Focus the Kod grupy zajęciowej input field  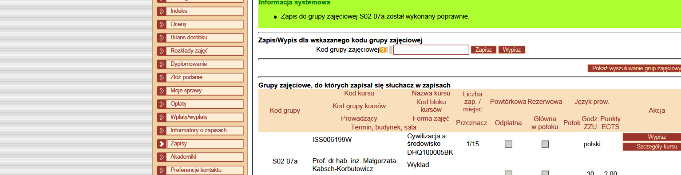431,49
